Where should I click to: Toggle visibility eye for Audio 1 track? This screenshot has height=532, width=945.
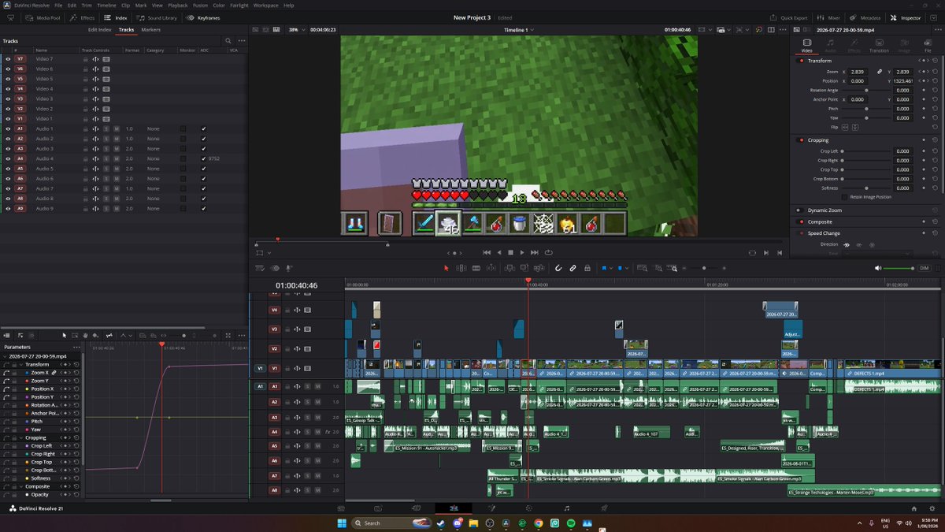click(8, 128)
